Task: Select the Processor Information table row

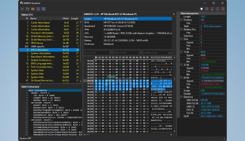Action: coord(49,33)
